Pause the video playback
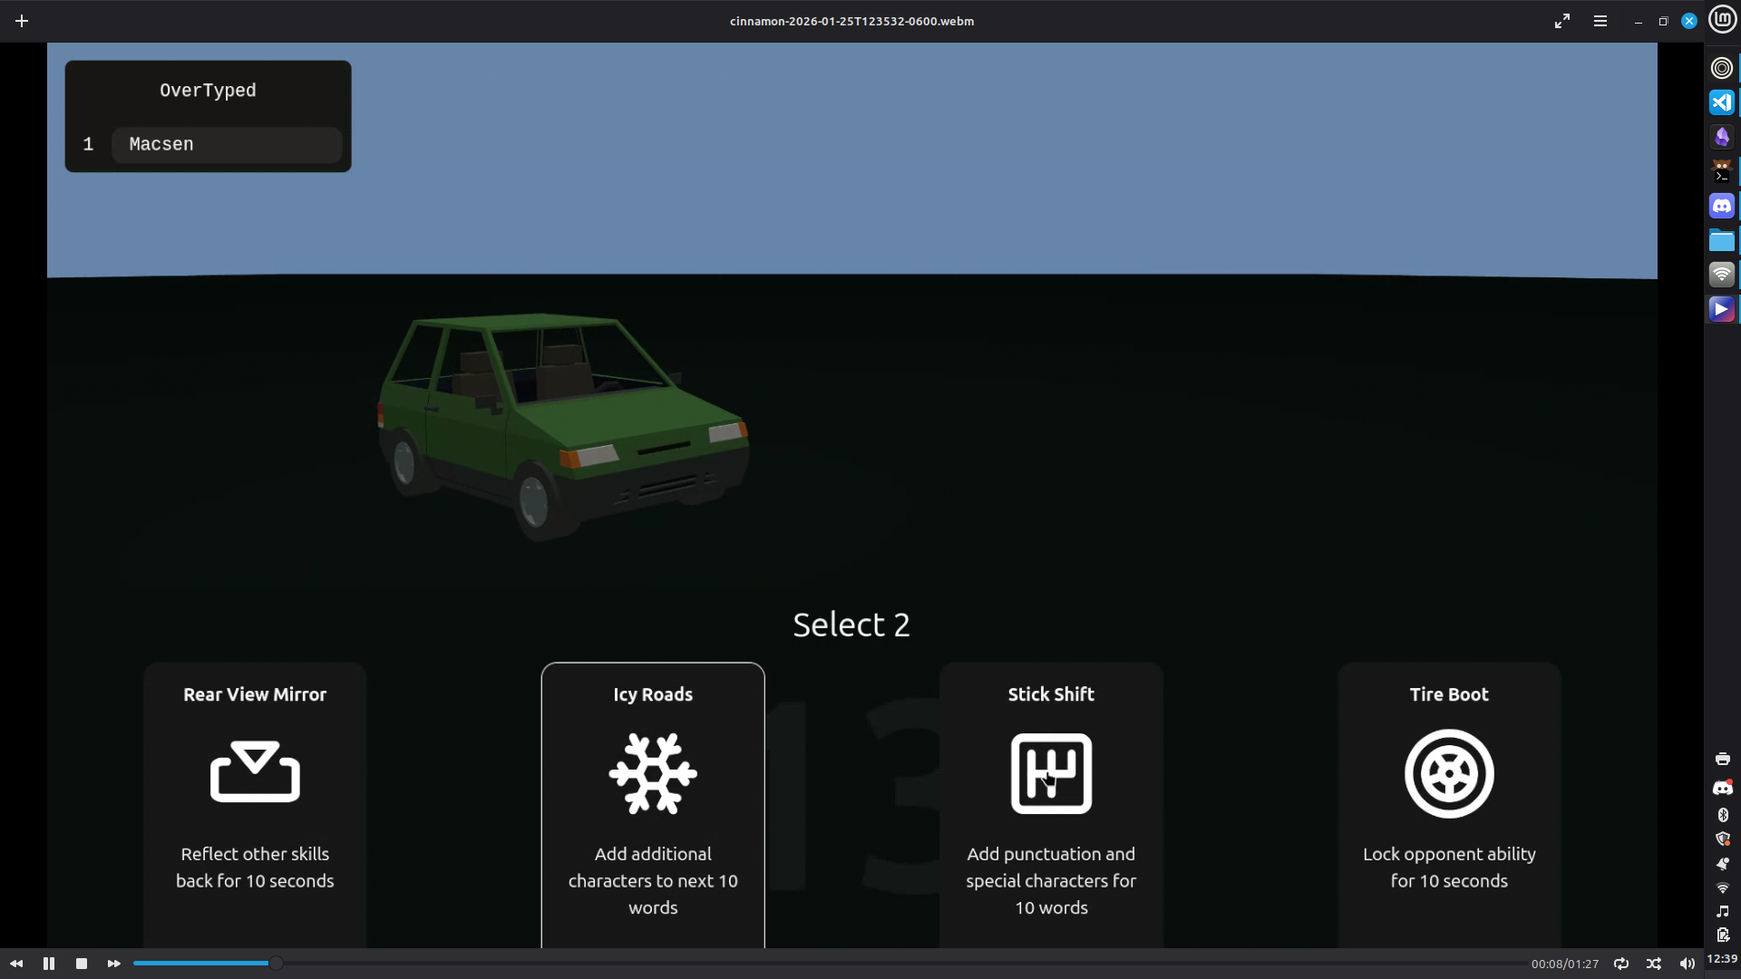Screen dimensions: 1741x979 pyautogui.click(x=49, y=964)
